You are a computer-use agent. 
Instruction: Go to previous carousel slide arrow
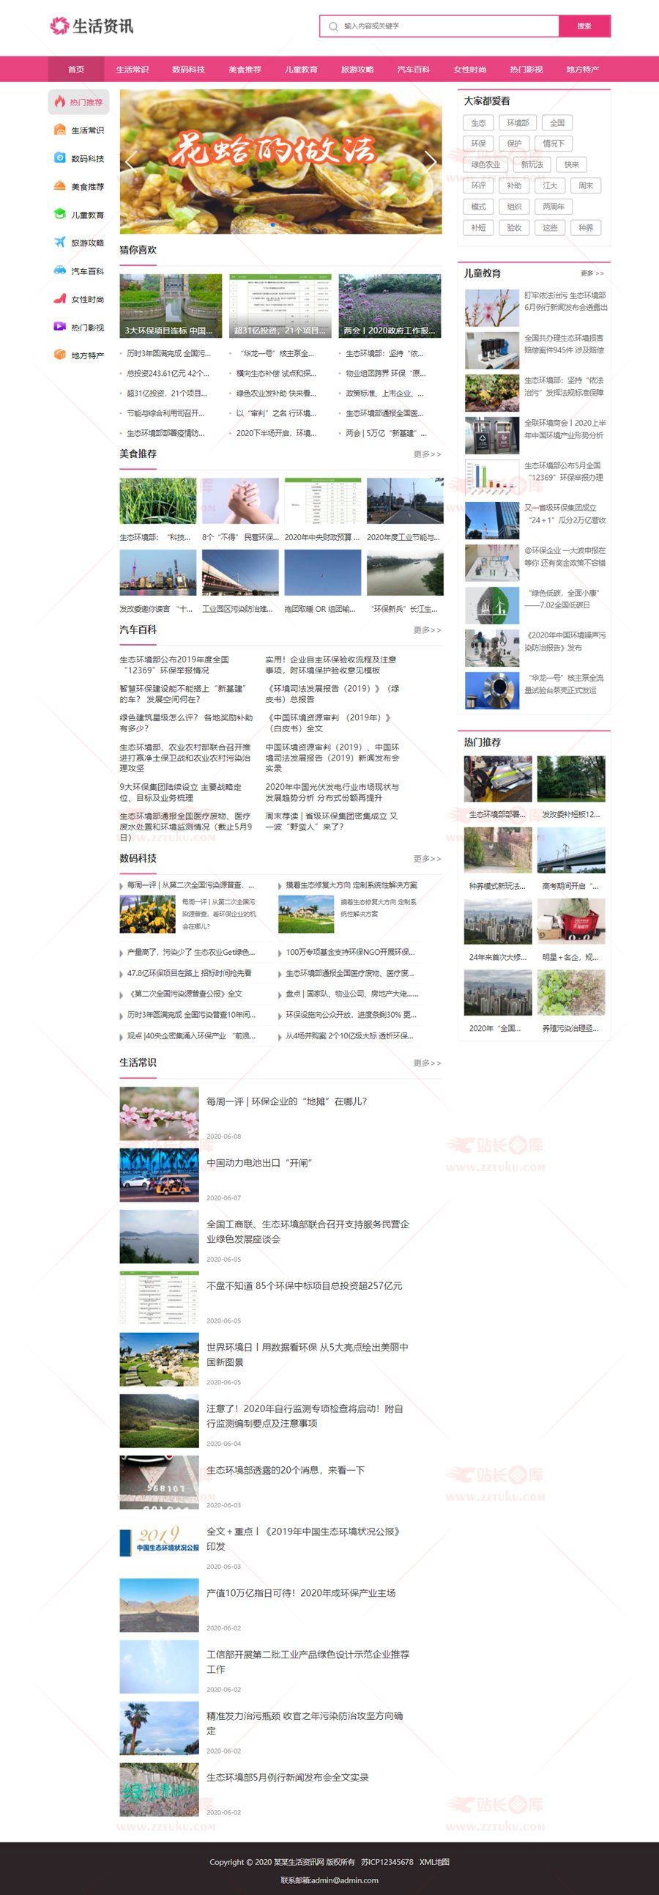coord(131,162)
